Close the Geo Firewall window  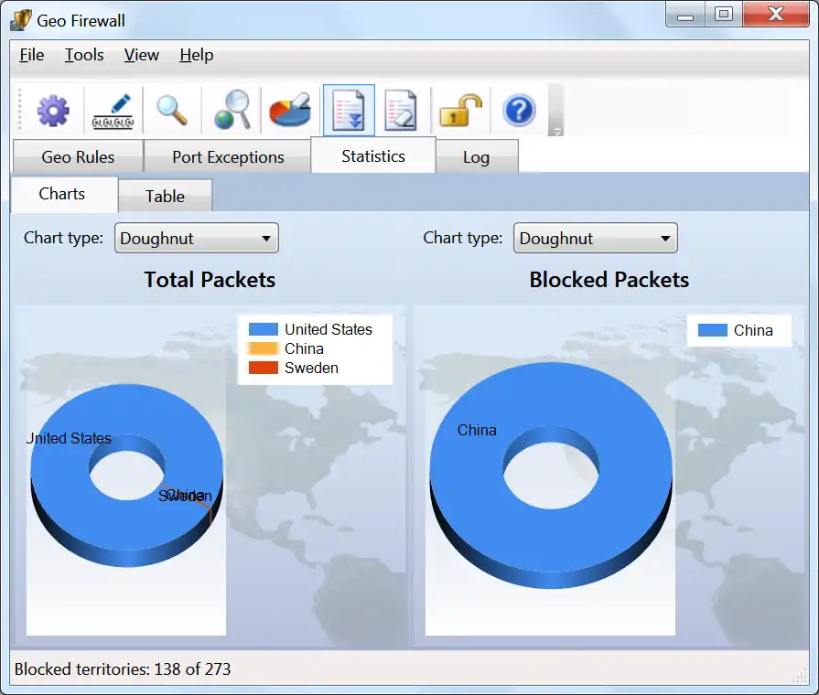pos(776,15)
